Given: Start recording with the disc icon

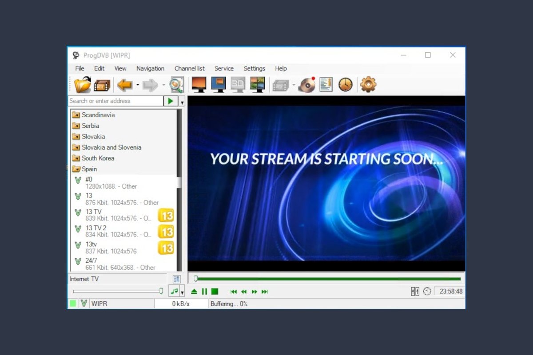Looking at the screenshot, I should coord(306,84).
